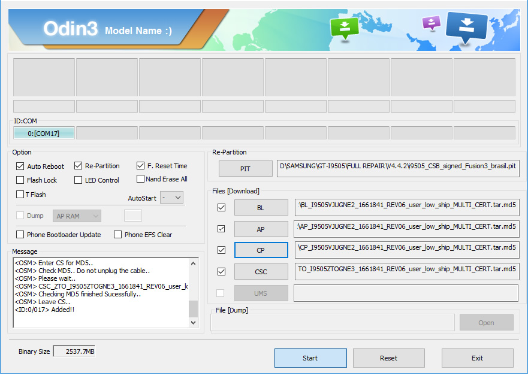This screenshot has height=388, width=528.
Task: Click the purple download icon in banner
Action: click(432, 23)
